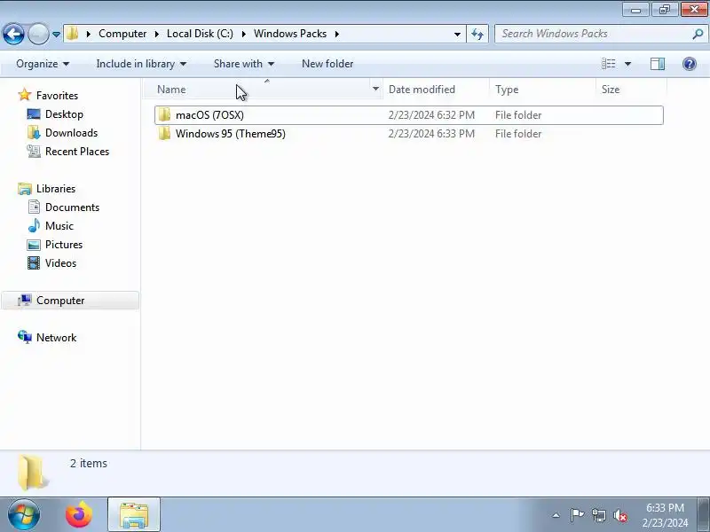Select Network in navigation pane
Viewport: 710px width, 532px height.
pyautogui.click(x=56, y=338)
